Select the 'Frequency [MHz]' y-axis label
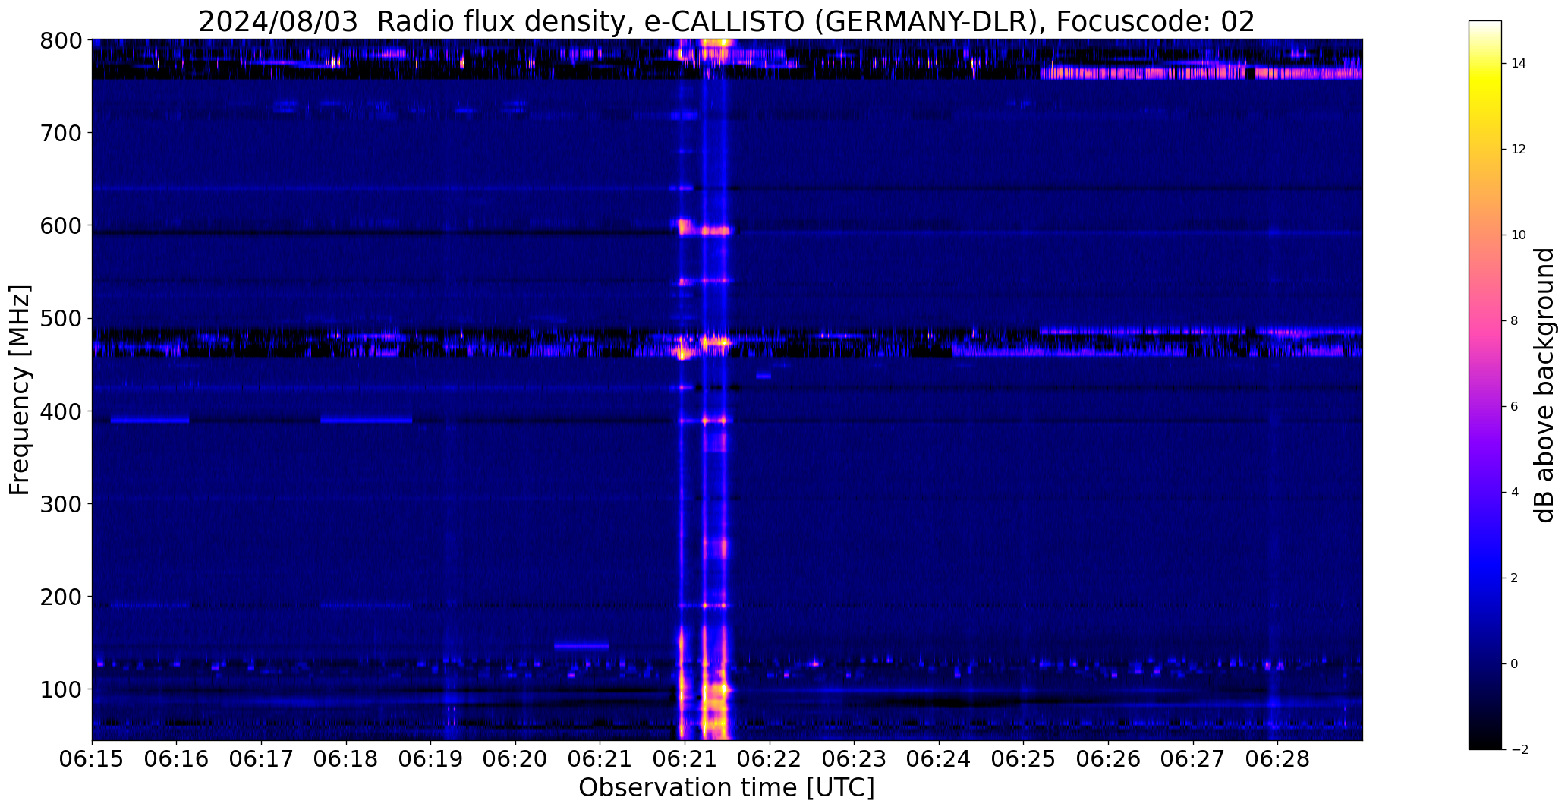 20,389
